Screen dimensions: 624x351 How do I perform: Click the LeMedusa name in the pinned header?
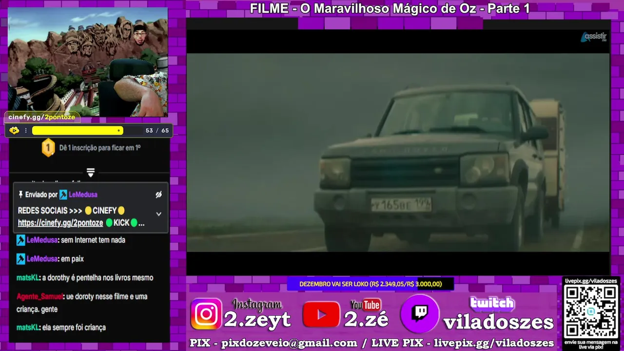coord(83,195)
